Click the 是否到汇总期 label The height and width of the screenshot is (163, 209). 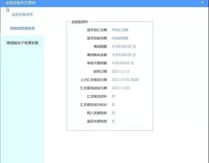97,30
